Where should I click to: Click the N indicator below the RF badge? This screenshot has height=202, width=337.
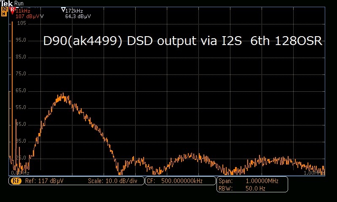point(4,14)
